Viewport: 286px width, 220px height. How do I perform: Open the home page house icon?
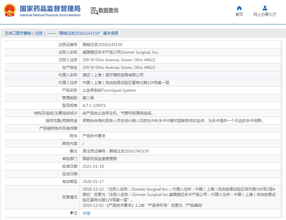tap(239, 8)
